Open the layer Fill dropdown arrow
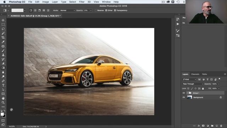 [219, 89]
